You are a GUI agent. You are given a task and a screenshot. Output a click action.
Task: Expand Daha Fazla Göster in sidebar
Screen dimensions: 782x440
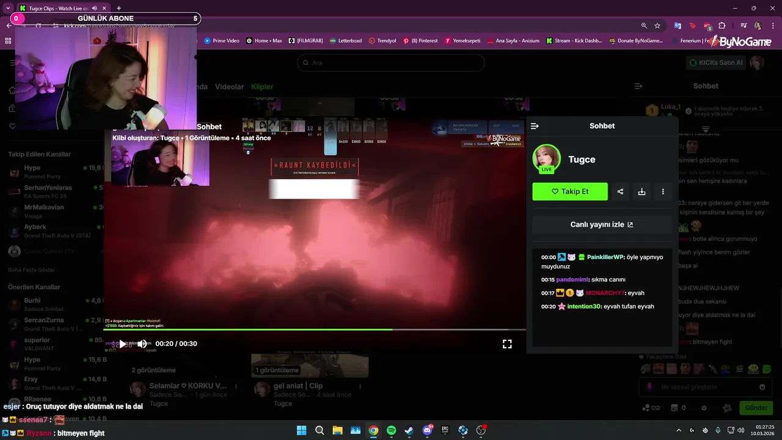31,269
